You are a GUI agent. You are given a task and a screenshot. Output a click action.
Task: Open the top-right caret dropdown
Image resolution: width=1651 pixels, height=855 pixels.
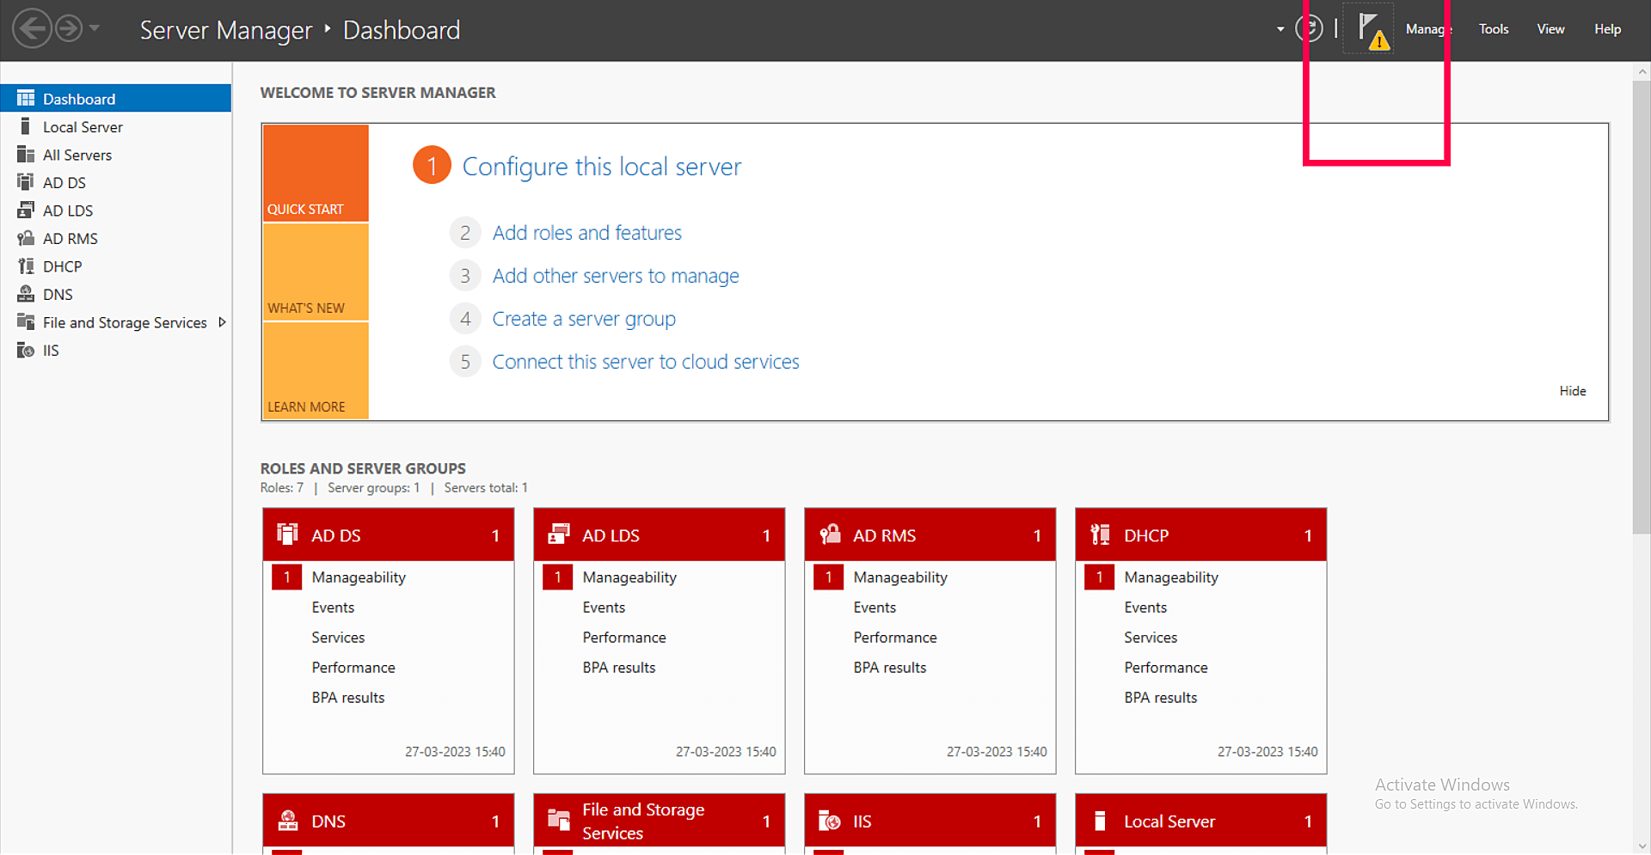(1279, 28)
